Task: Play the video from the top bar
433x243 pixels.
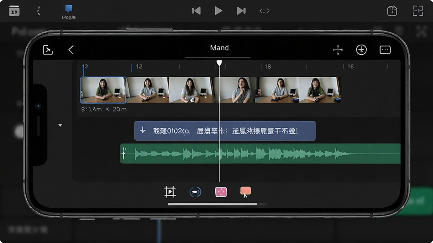Action: point(218,11)
